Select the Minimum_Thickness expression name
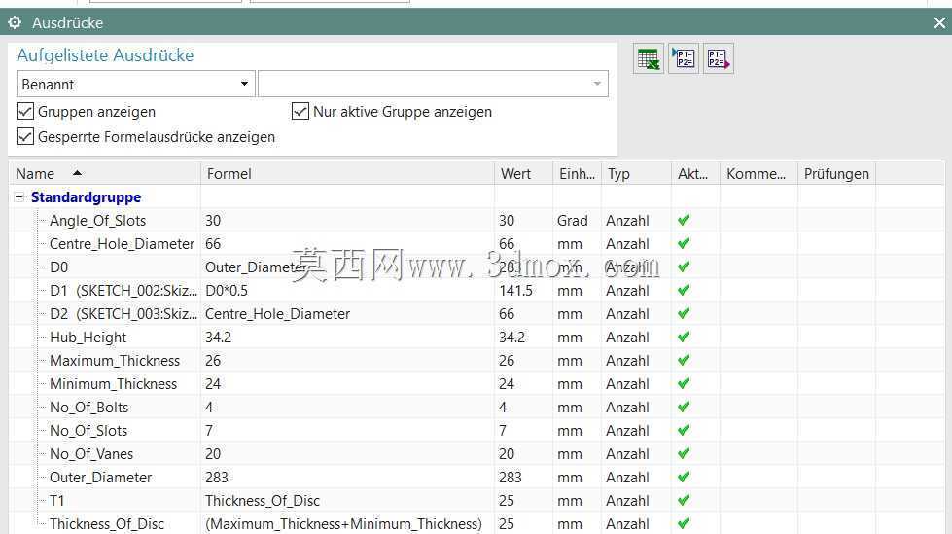This screenshot has width=952, height=534. point(114,384)
